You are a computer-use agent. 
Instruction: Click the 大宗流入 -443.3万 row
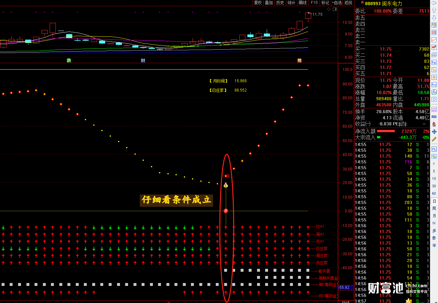point(392,137)
